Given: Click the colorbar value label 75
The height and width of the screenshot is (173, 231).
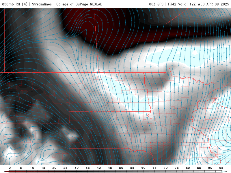Looking at the screenshot, I should (177, 168).
